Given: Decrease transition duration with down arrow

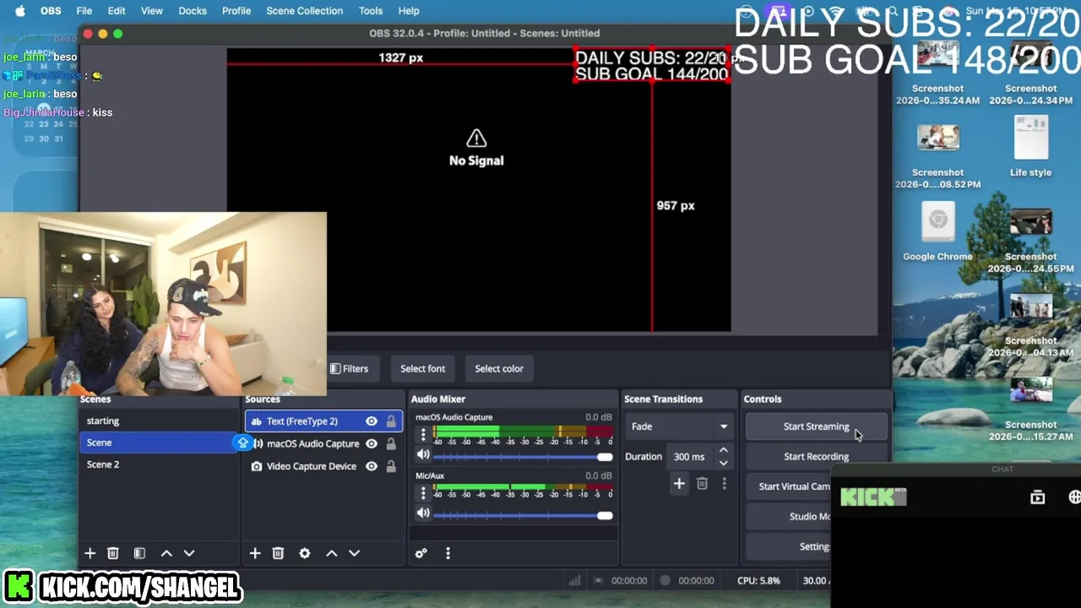Looking at the screenshot, I should point(723,463).
